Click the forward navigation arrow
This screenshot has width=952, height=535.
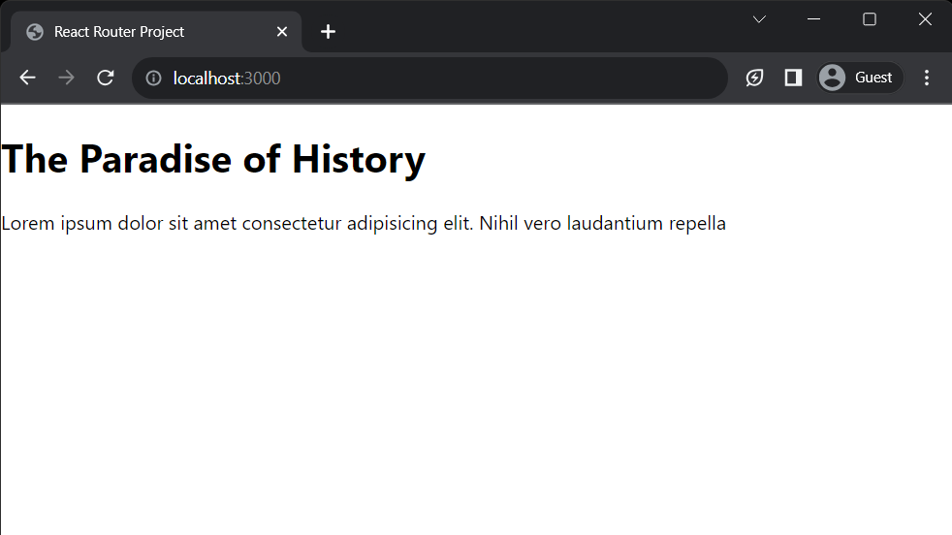[66, 78]
